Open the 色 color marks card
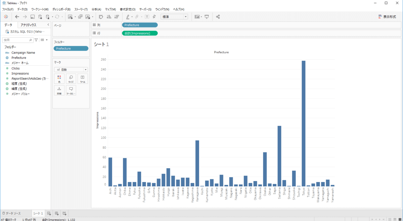This screenshot has height=221, width=403. click(x=59, y=79)
